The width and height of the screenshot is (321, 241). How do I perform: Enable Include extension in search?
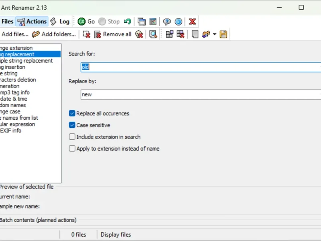tap(72, 137)
